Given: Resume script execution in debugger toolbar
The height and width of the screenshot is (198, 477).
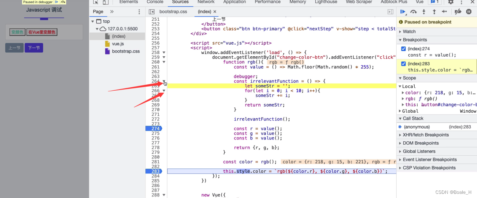Looking at the screenshot, I should [x=403, y=12].
